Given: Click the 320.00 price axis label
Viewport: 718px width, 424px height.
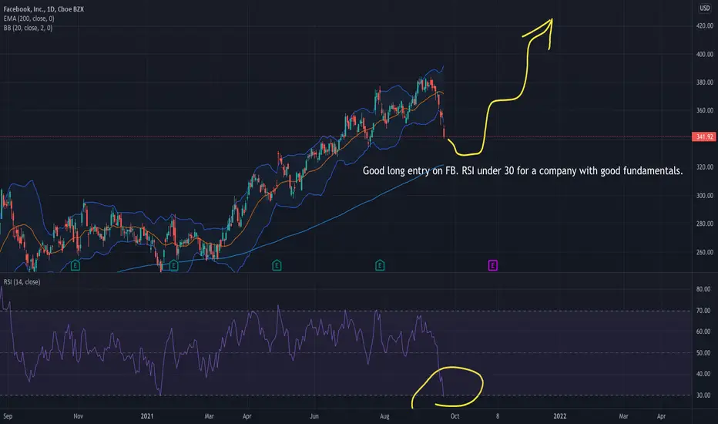Looking at the screenshot, I should pos(704,167).
